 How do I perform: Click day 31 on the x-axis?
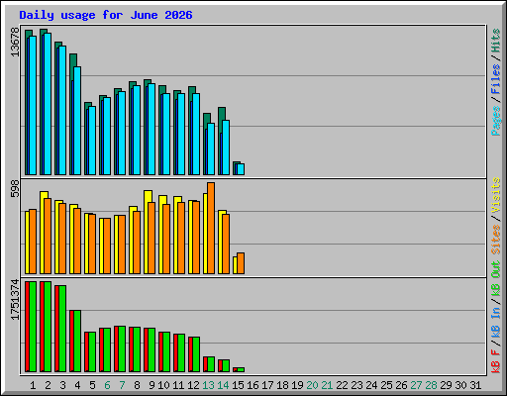coord(475,385)
